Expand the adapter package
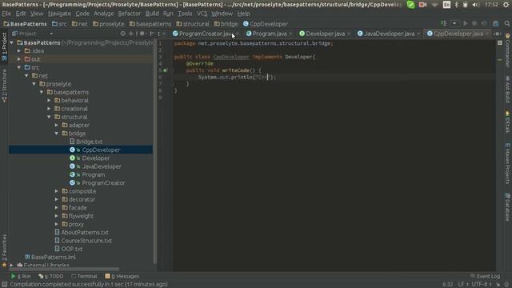The width and height of the screenshot is (512, 288). click(57, 125)
